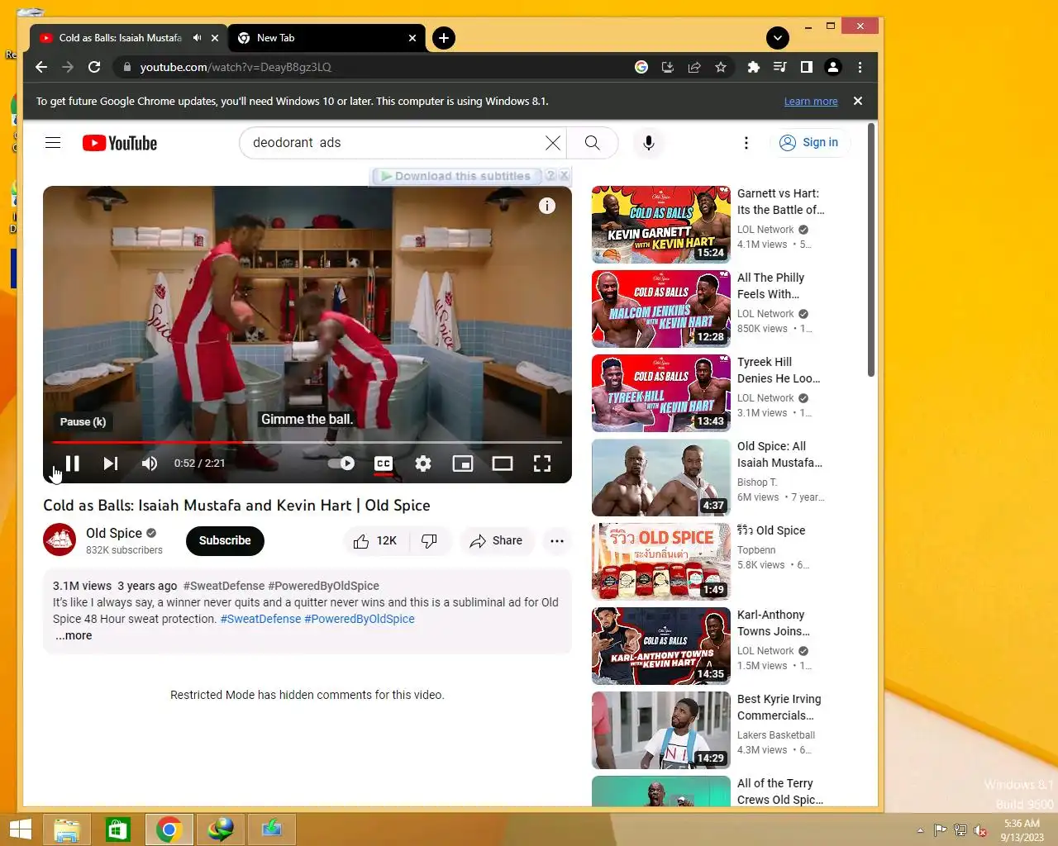This screenshot has height=846, width=1058.
Task: Select the Cold as Balls browser tab
Action: [120, 38]
